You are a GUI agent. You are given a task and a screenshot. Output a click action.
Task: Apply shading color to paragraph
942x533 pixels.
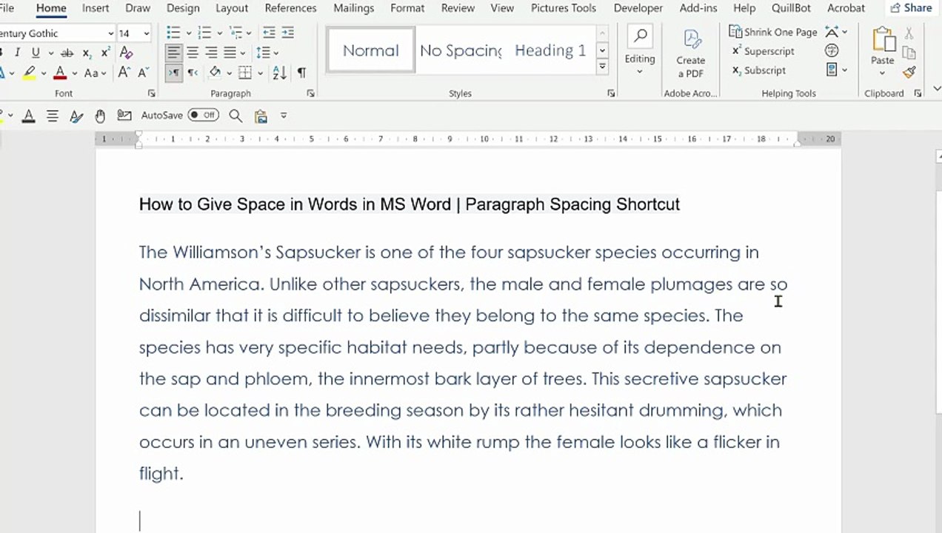[214, 73]
